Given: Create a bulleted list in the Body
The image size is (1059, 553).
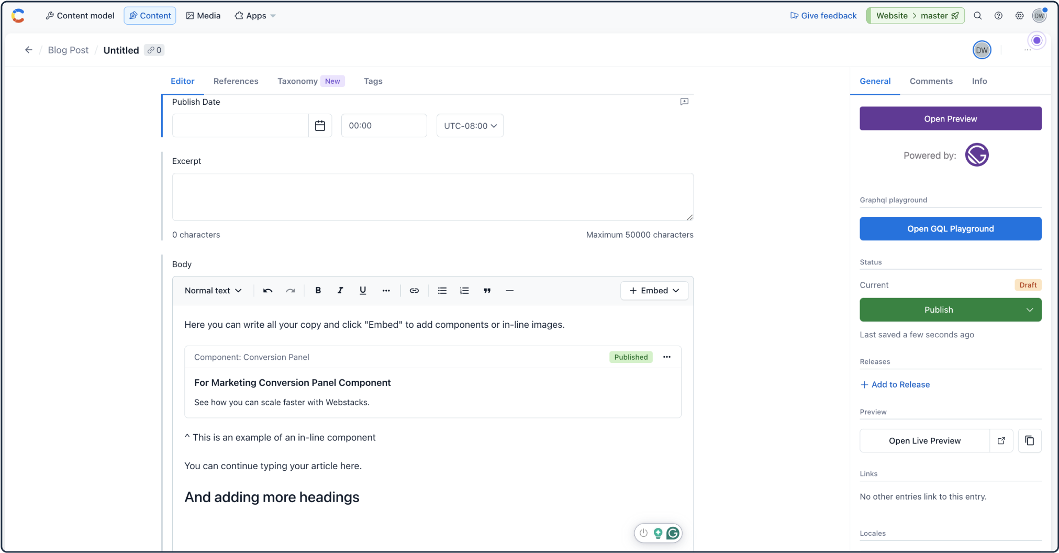Looking at the screenshot, I should [x=442, y=291].
